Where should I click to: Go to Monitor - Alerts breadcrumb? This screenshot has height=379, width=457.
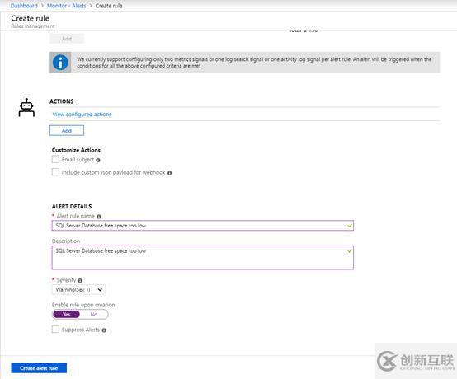click(67, 6)
